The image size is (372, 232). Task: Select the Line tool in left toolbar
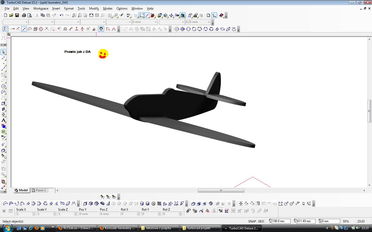tap(3, 69)
